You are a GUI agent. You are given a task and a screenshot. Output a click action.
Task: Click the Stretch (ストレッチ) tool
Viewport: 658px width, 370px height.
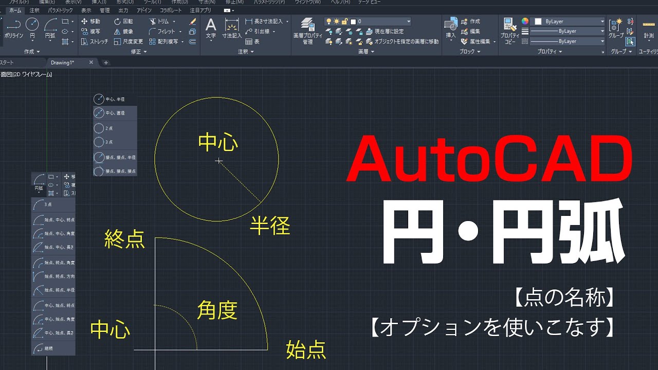point(95,42)
